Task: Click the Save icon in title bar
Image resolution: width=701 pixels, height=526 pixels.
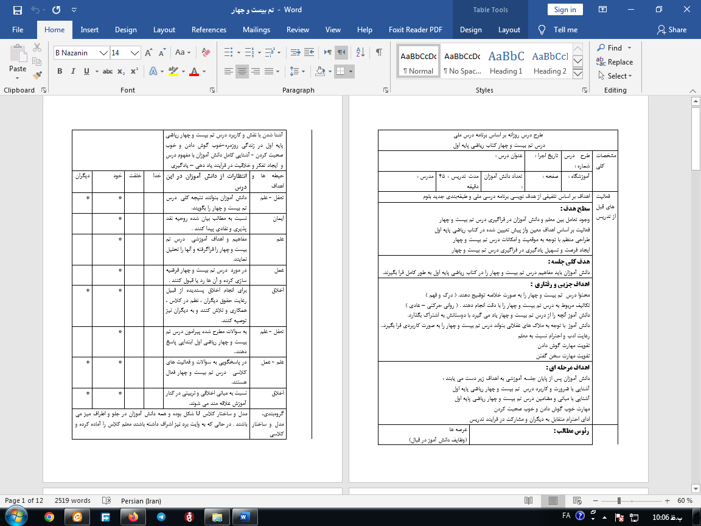Action: [x=17, y=10]
